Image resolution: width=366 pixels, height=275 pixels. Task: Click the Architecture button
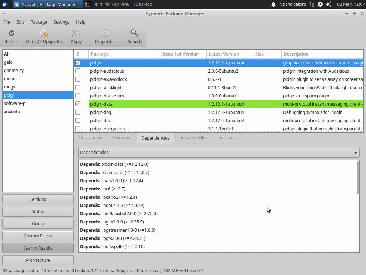(x=38, y=260)
